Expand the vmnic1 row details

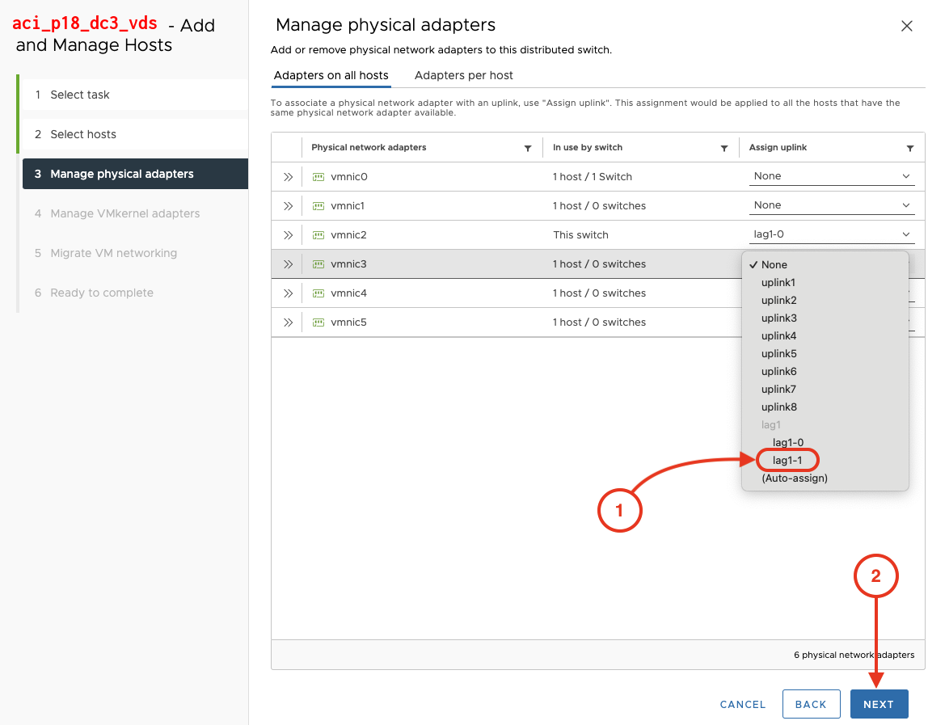point(288,206)
